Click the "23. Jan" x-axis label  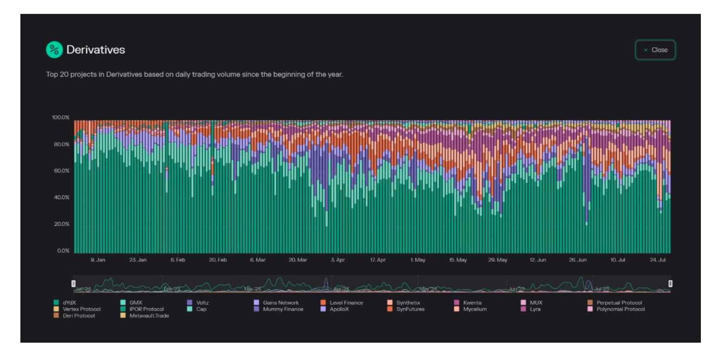(138, 260)
